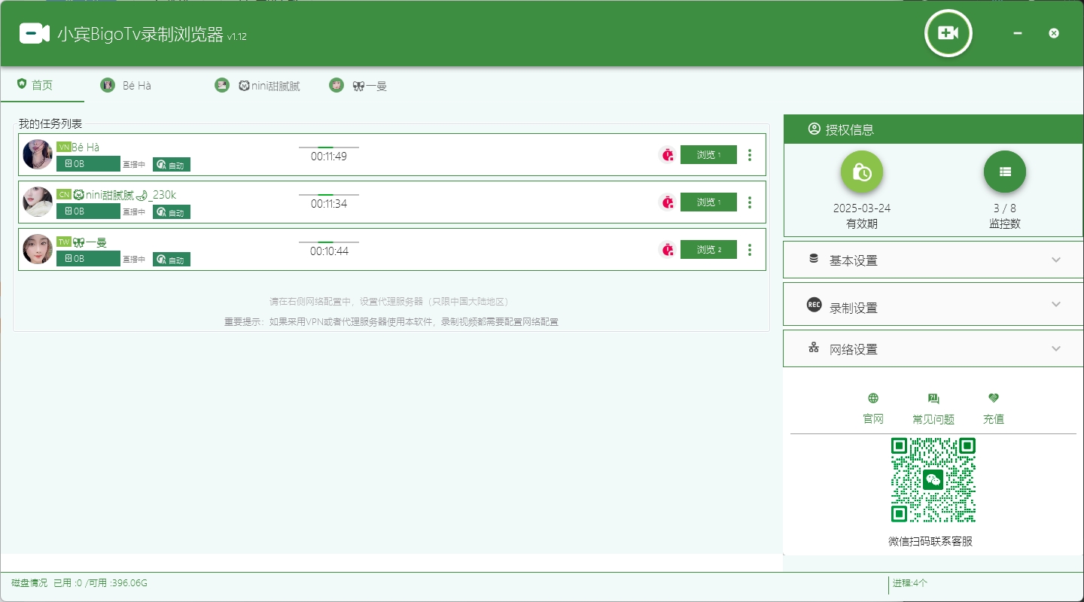This screenshot has width=1084, height=602.
Task: Click the TW country tag
Action: point(64,242)
